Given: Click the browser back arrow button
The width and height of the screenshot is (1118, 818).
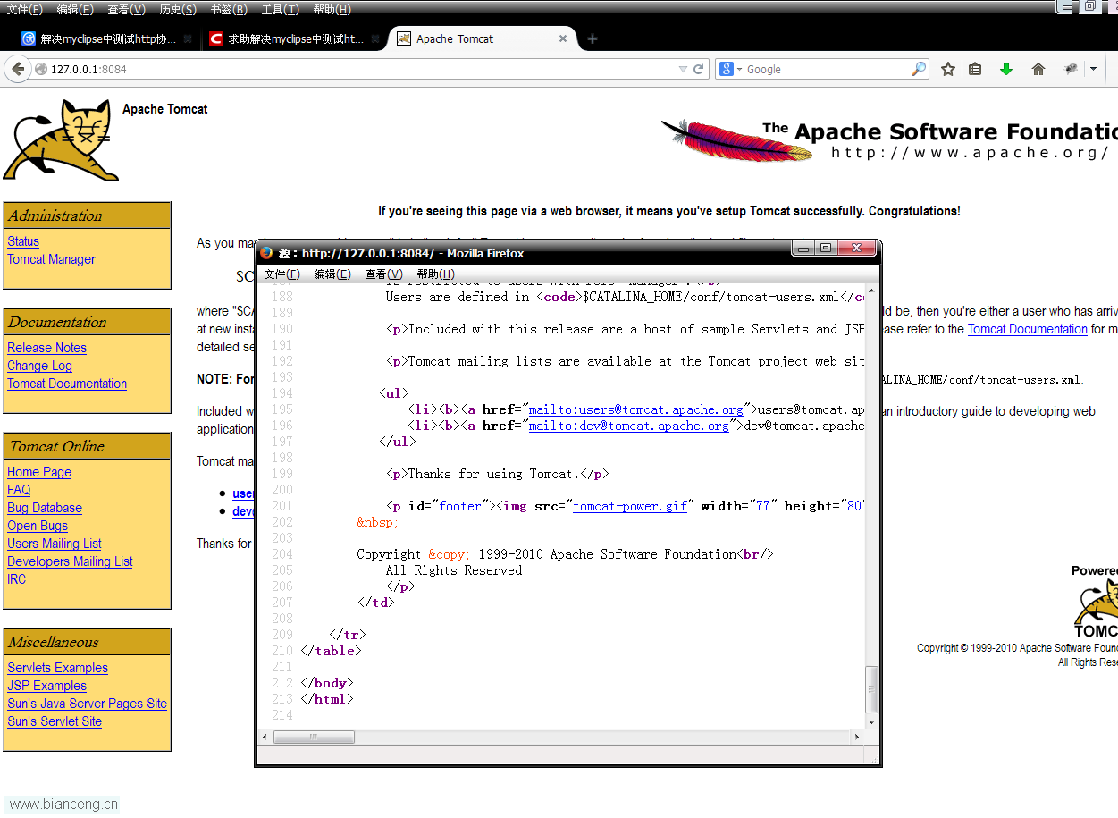Looking at the screenshot, I should (18, 69).
